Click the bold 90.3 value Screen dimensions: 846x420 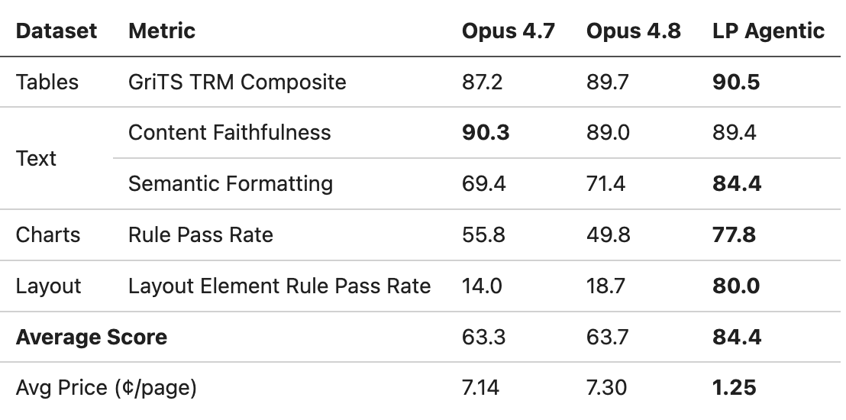click(486, 132)
